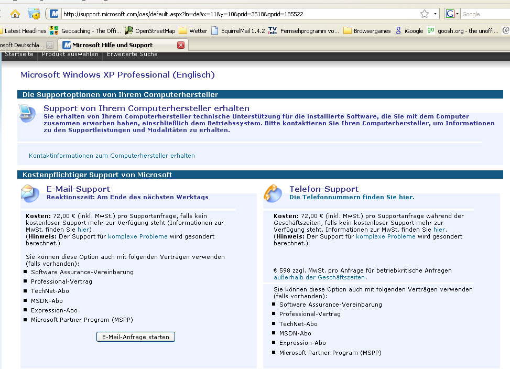Image resolution: width=510 pixels, height=369 pixels.
Task: Select Microsoft Partner Program in Telefon-Support list
Action: click(330, 353)
